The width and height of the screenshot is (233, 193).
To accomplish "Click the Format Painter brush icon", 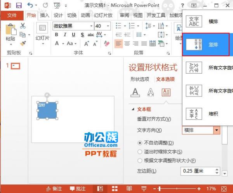I will 23,43.
